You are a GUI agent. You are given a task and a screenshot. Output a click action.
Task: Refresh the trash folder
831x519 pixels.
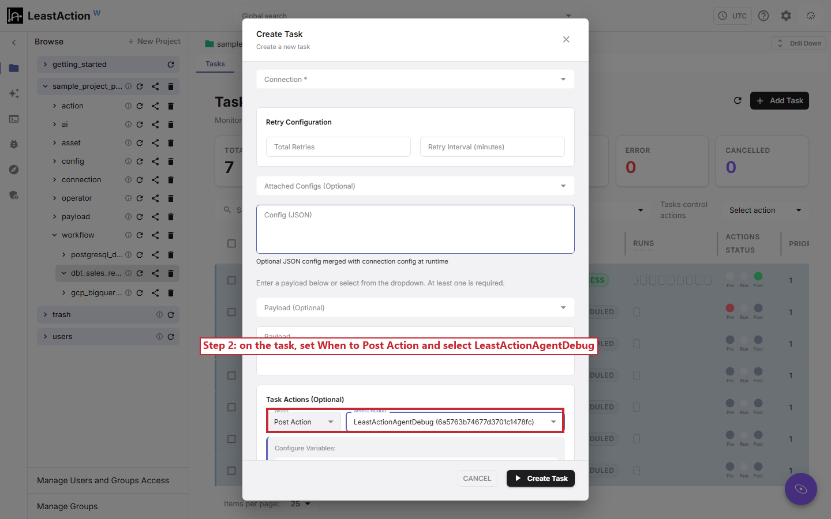(x=171, y=315)
